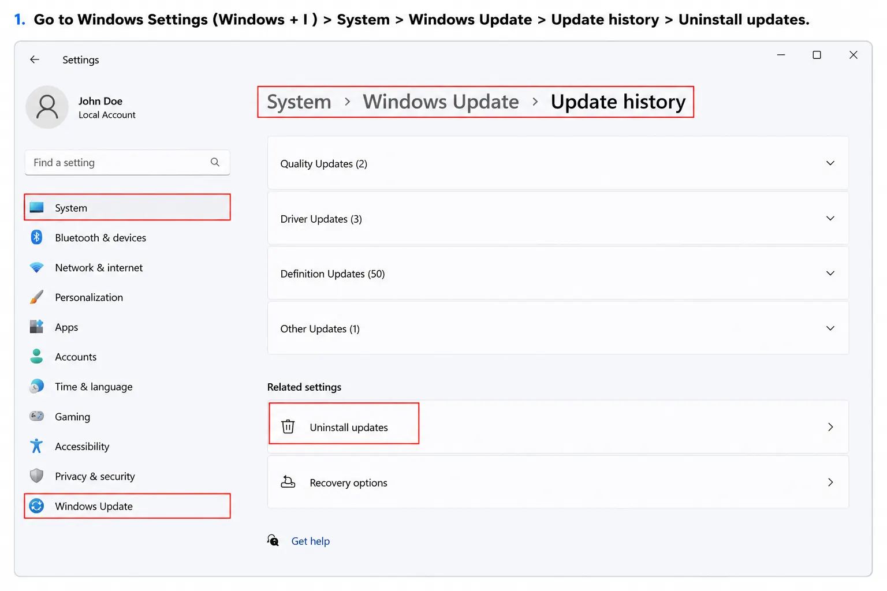Click the Other Updates (1) label
The height and width of the screenshot is (591, 887).
coord(320,328)
